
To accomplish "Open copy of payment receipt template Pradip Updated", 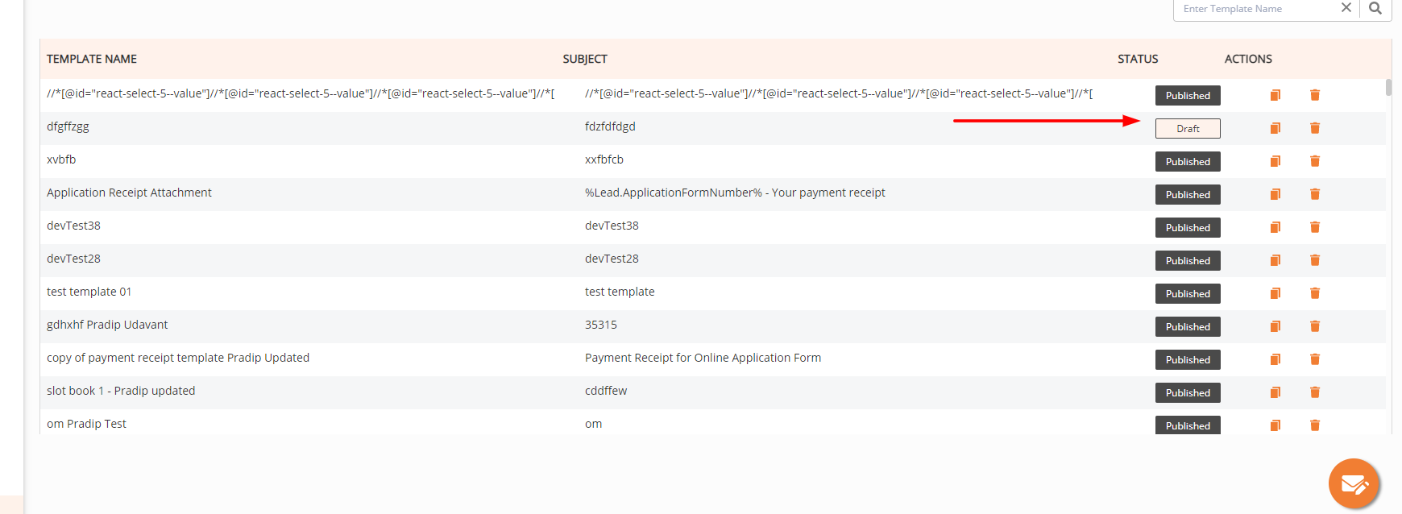I will click(178, 358).
